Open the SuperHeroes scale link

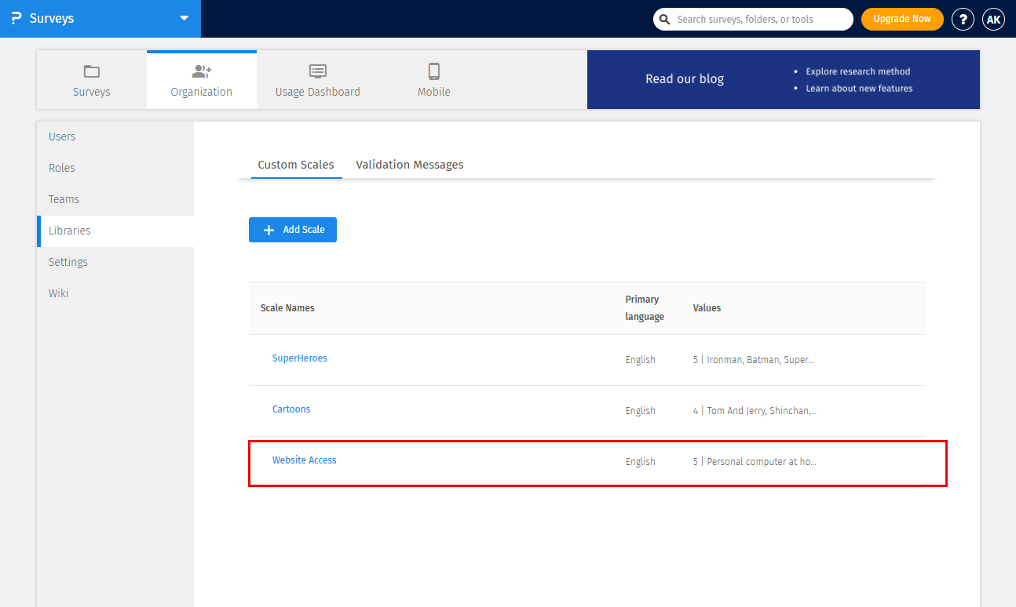pos(299,358)
